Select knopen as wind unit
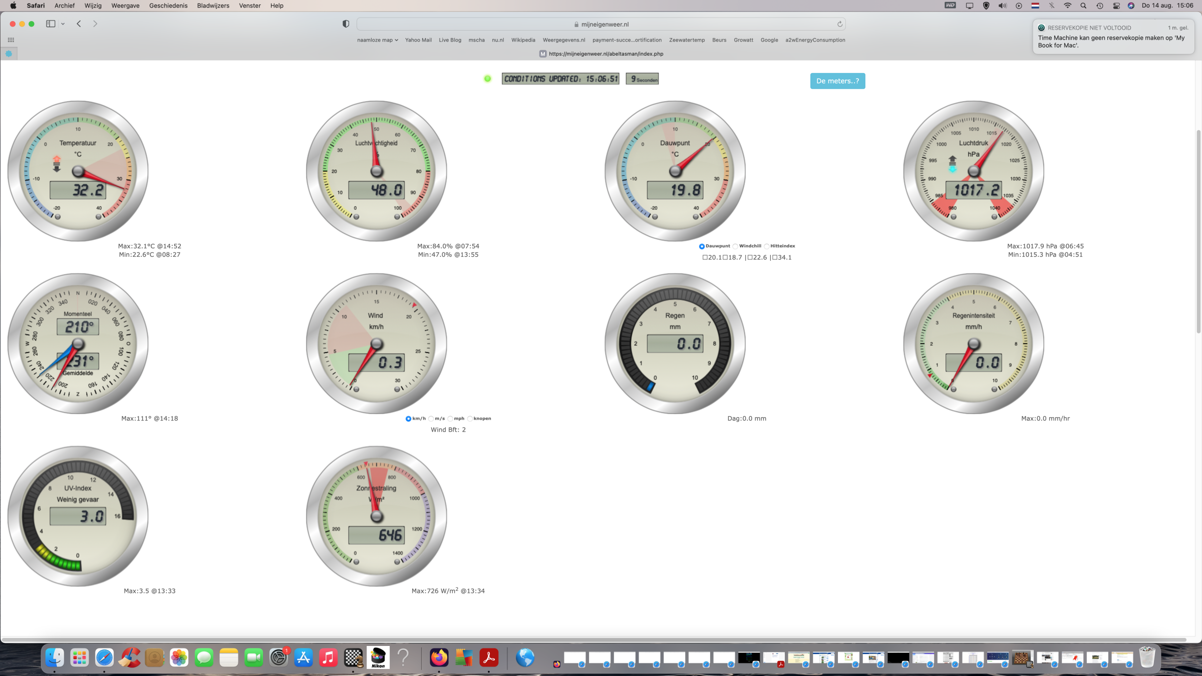1202x676 pixels. coord(470,419)
